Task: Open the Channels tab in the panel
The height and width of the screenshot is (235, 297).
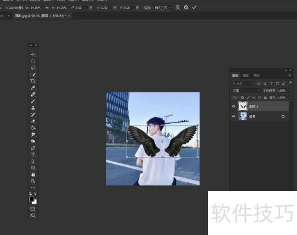Action: click(x=246, y=75)
